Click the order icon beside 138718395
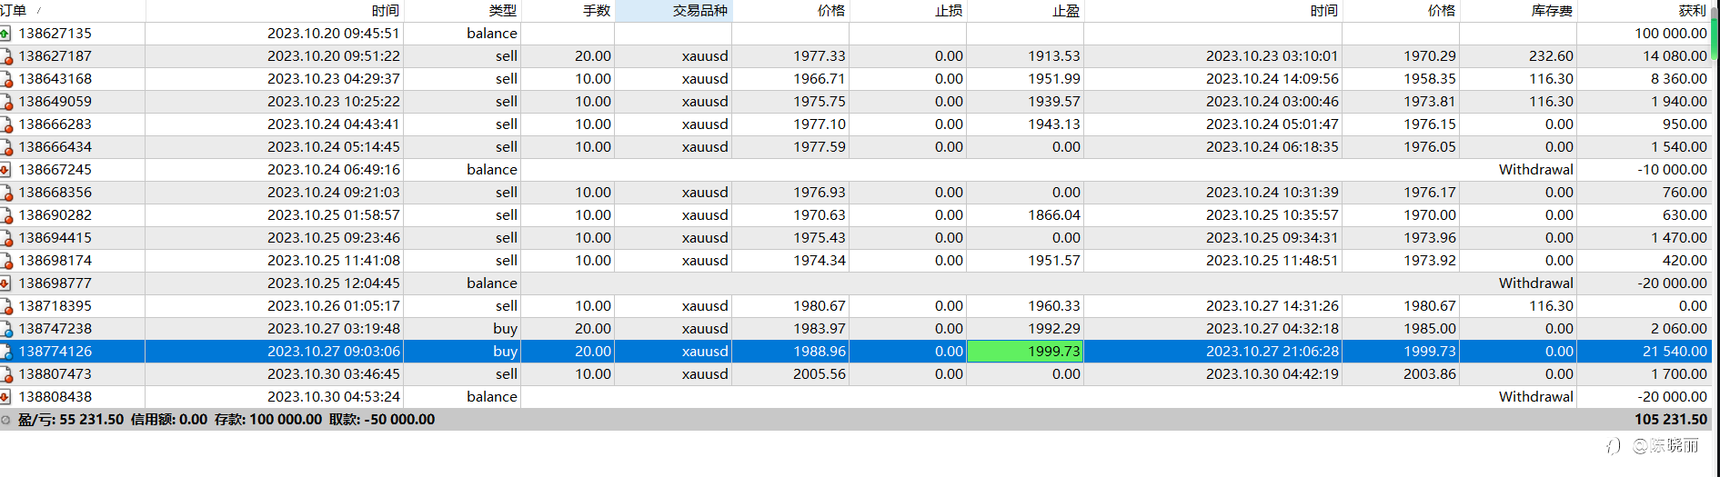The image size is (1720, 477). point(5,306)
